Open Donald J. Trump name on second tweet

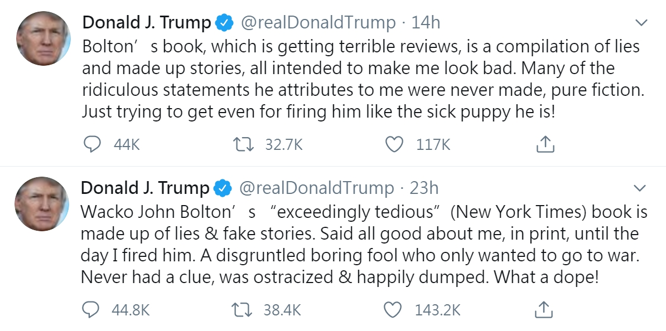click(145, 188)
